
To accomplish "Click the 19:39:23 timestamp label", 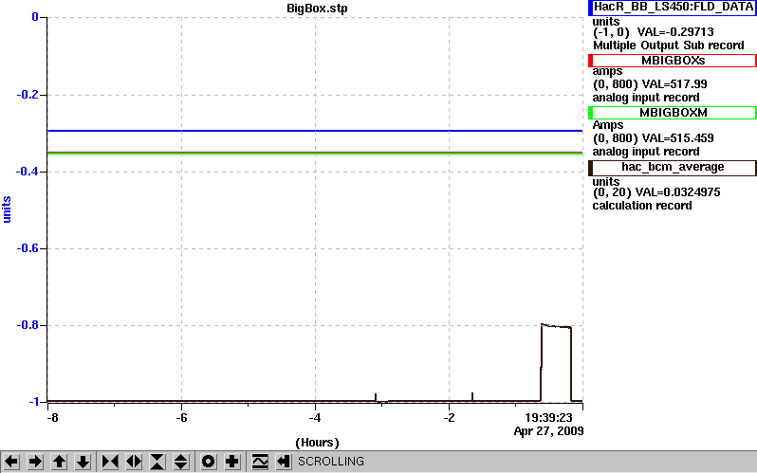I will (x=548, y=417).
